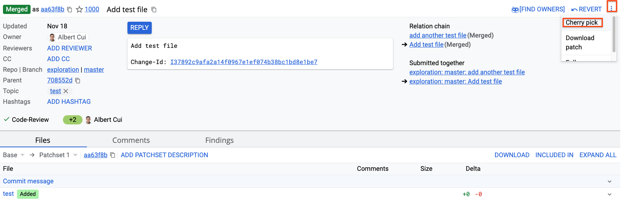Expand the Commit message file row
This screenshot has width=621, height=201.
610,181
